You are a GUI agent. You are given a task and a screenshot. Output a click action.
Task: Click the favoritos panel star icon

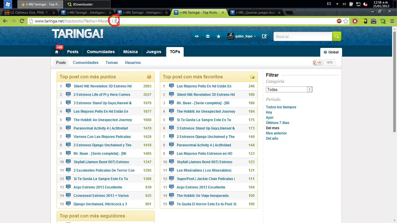pyautogui.click(x=252, y=77)
